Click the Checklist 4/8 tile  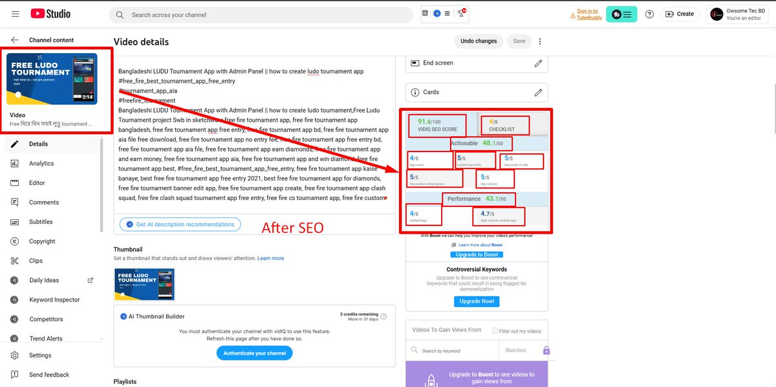pos(504,125)
